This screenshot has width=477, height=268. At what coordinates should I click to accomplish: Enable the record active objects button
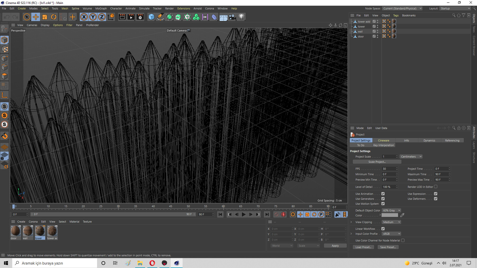(276, 214)
